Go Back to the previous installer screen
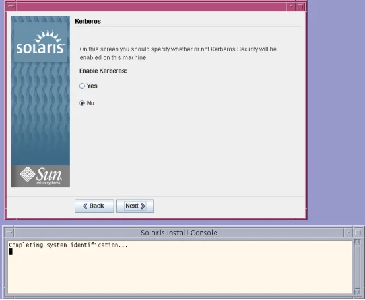Screen dimensions: 365x300 click(x=94, y=206)
